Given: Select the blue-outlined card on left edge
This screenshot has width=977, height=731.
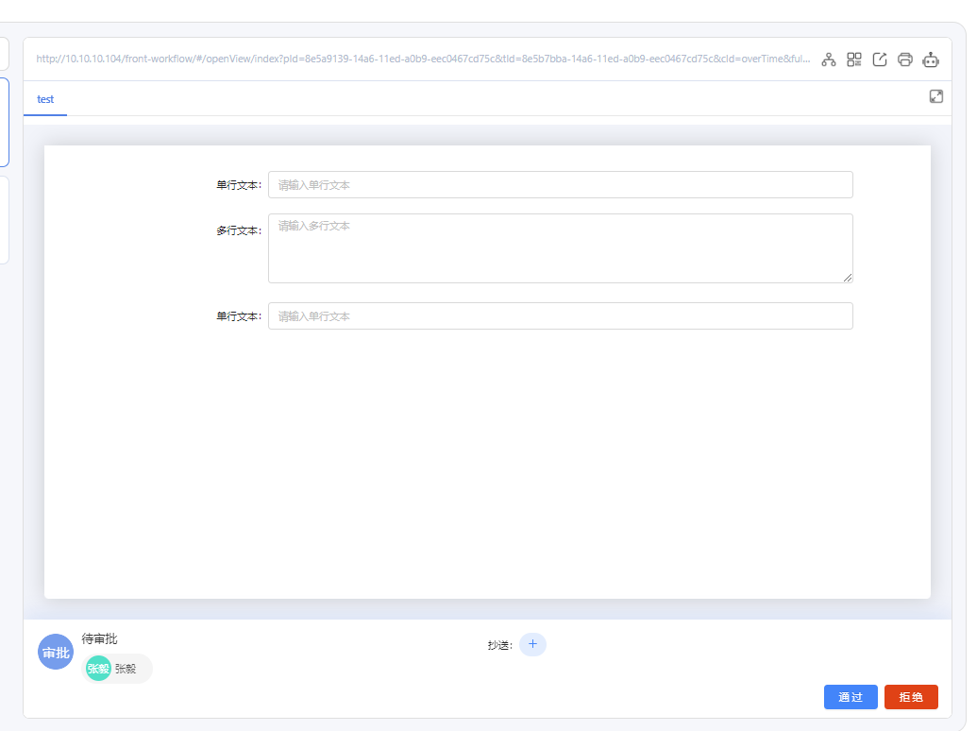Looking at the screenshot, I should pos(5,122).
